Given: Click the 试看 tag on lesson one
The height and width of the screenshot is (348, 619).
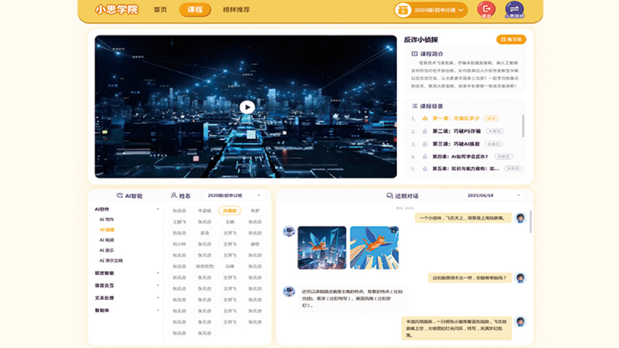Looking at the screenshot, I should click(x=491, y=118).
